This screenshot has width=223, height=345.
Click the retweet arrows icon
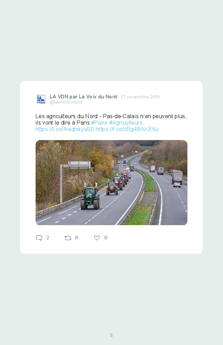tap(68, 238)
